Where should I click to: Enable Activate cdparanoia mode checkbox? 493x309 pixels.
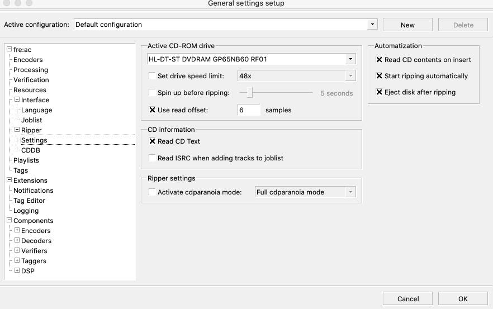click(152, 192)
